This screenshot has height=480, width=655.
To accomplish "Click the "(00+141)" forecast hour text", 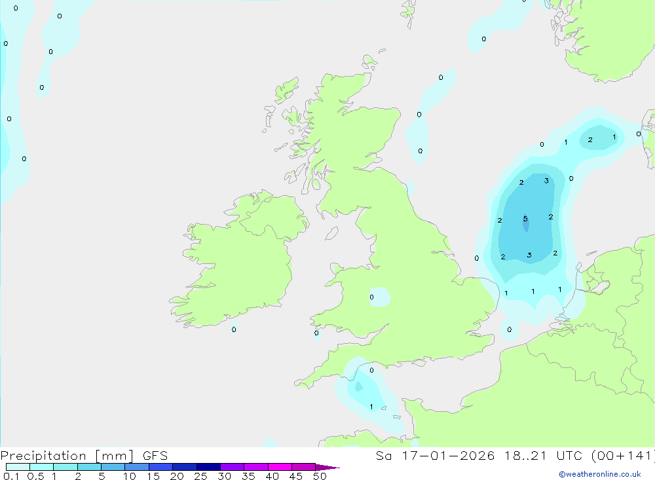I will pyautogui.click(x=623, y=456).
